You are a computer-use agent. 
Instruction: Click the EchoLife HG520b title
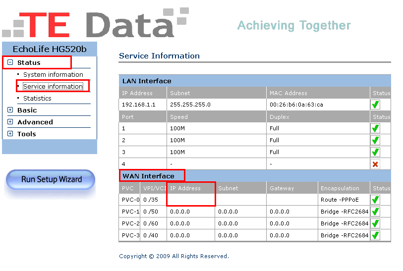click(50, 49)
